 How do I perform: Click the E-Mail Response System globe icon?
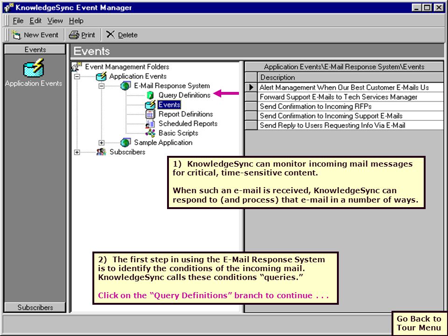[126, 86]
